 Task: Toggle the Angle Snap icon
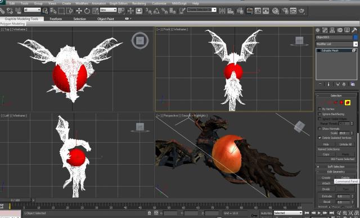point(156,11)
